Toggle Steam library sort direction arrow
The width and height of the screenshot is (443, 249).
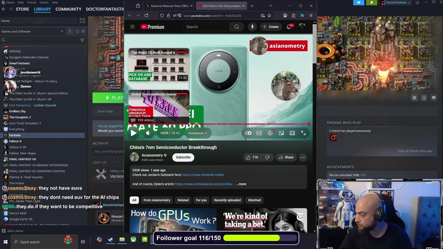70,31
